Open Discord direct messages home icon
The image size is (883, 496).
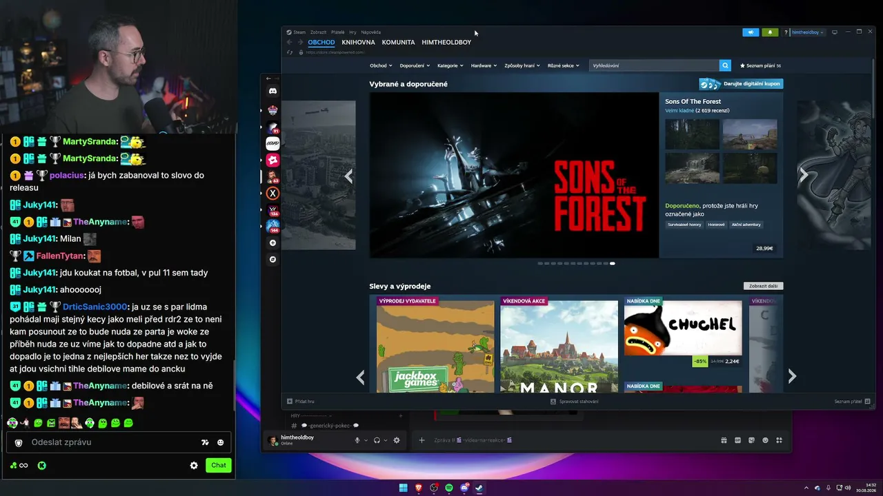coord(272,91)
